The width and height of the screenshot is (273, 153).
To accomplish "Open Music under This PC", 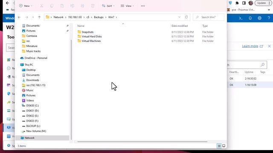I will 29,91.
